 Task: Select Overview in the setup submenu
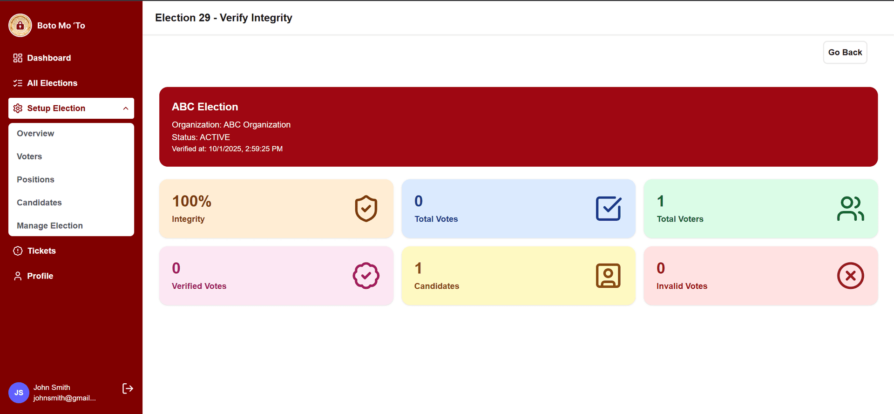click(x=35, y=133)
